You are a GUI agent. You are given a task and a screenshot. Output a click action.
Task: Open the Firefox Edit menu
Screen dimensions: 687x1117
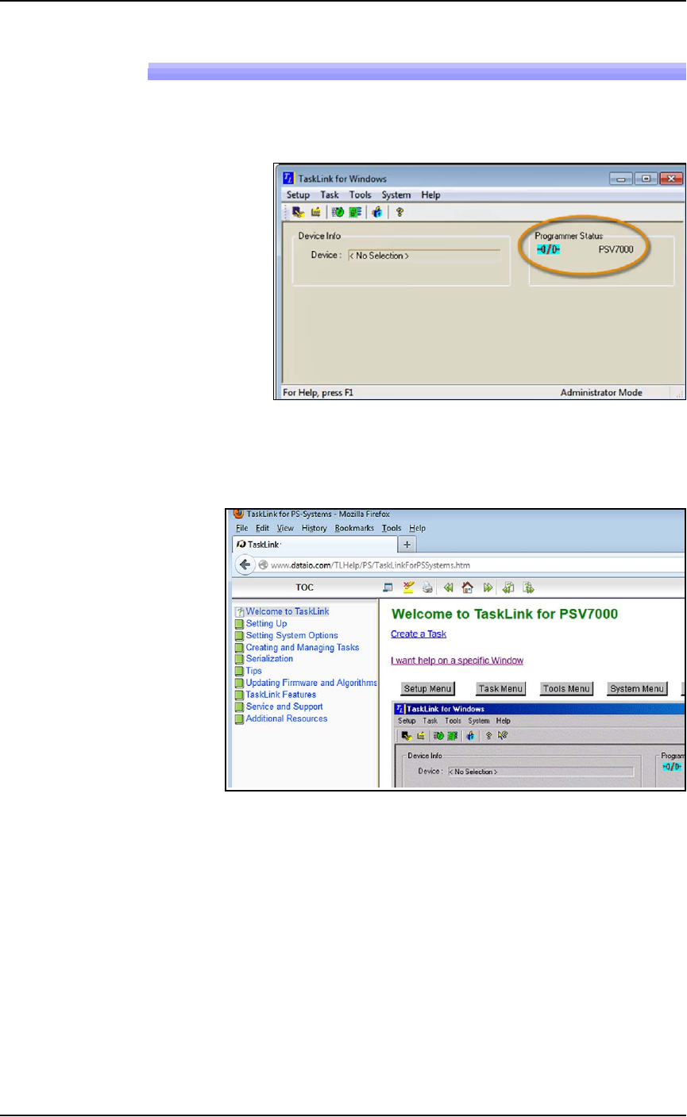263,528
